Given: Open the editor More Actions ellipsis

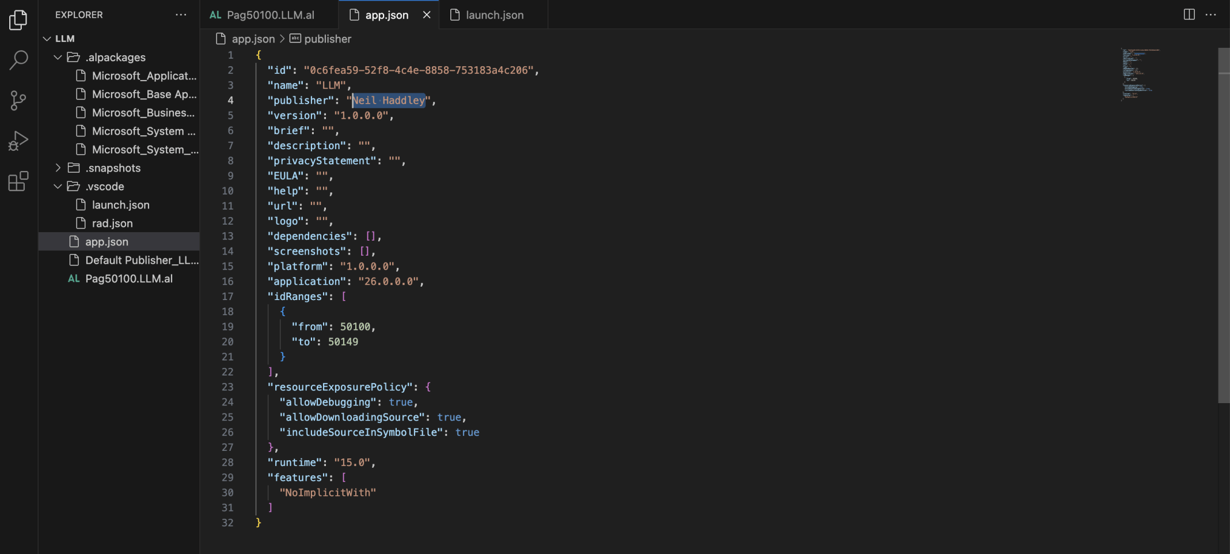Looking at the screenshot, I should tap(1210, 15).
